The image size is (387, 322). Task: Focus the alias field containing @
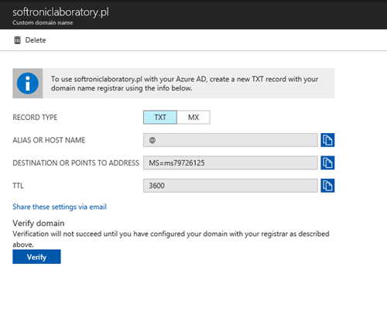(x=231, y=140)
